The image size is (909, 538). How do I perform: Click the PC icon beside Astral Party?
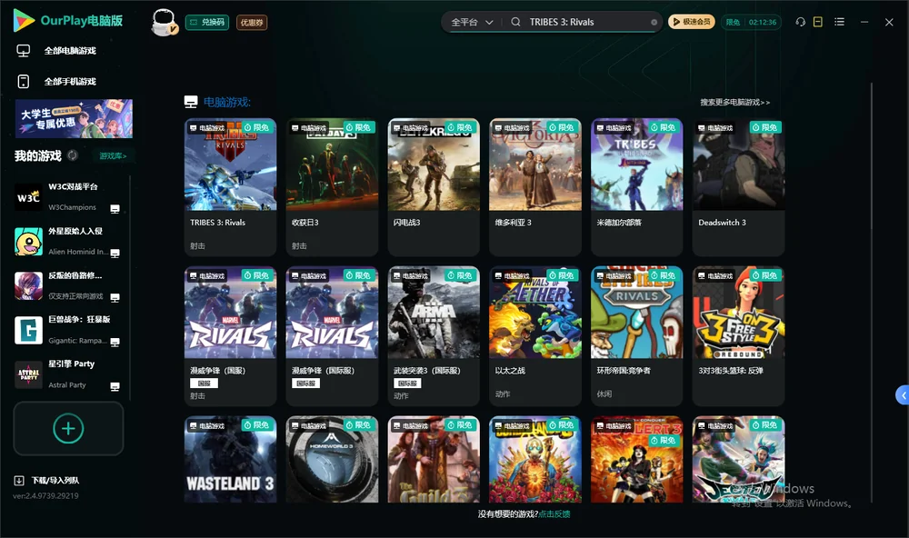(115, 387)
